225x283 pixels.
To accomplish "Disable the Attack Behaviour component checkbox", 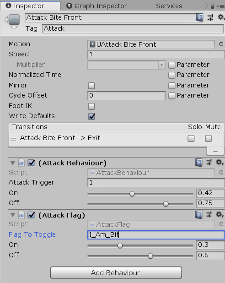I will coord(31,163).
